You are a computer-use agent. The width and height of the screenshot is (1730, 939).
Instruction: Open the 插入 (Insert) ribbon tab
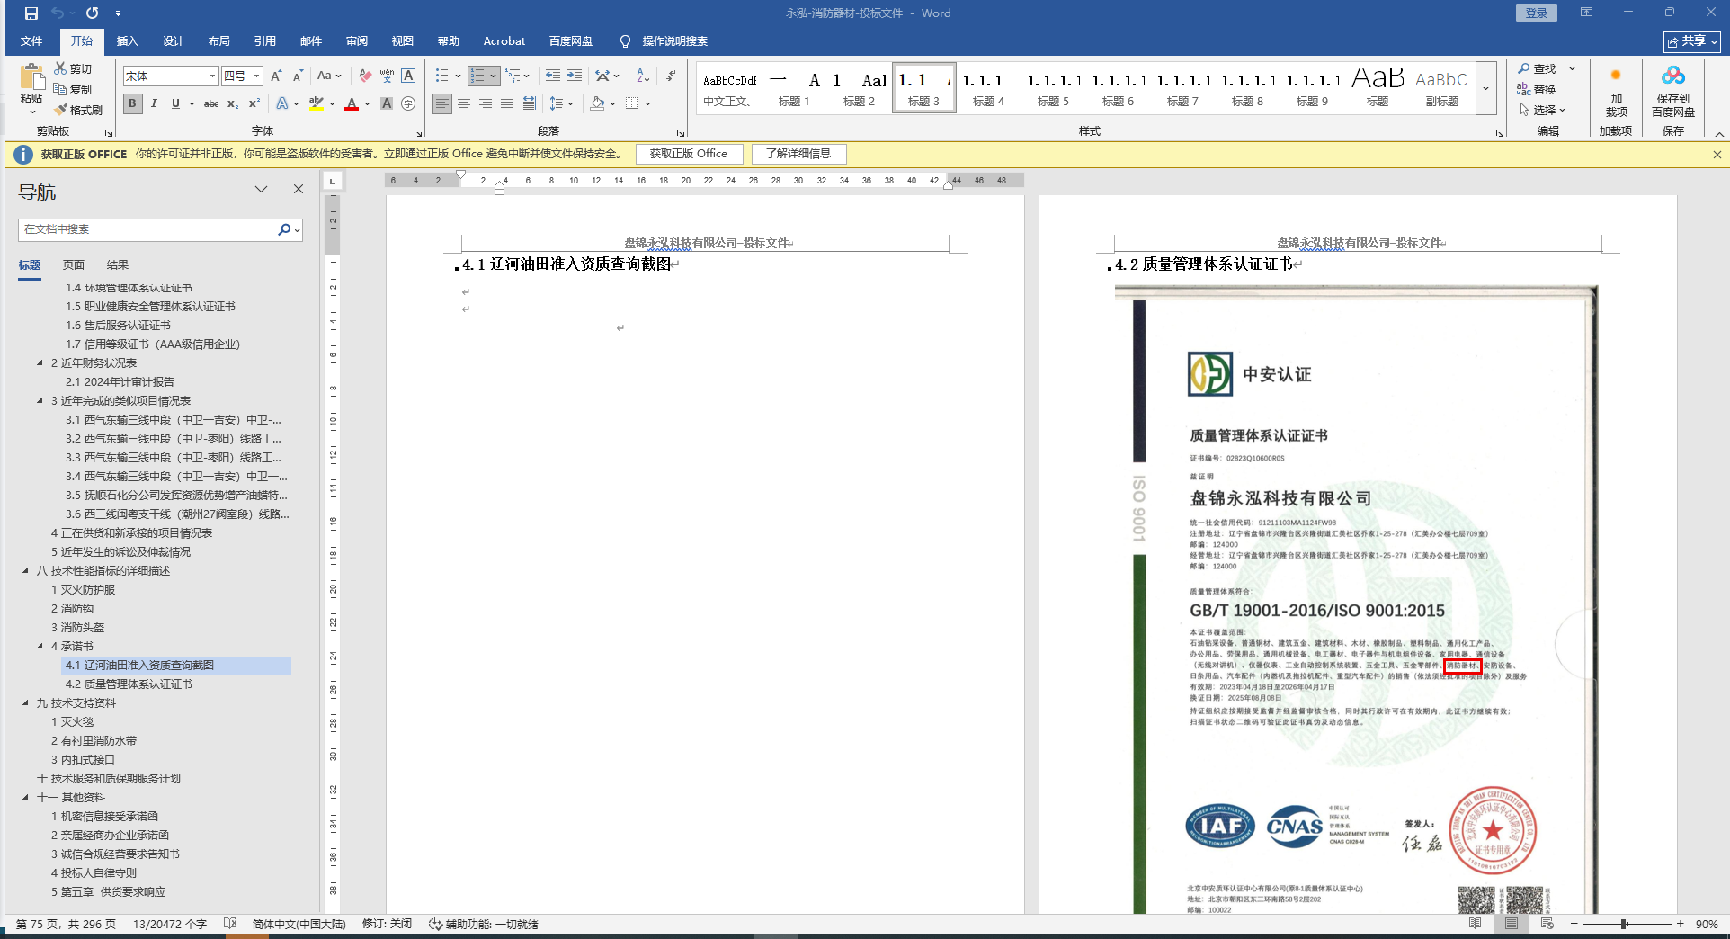point(127,41)
